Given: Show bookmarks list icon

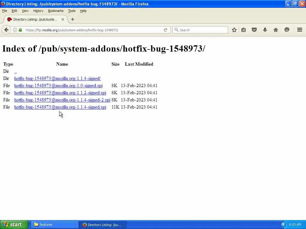Looking at the screenshot, I should click(244, 30).
